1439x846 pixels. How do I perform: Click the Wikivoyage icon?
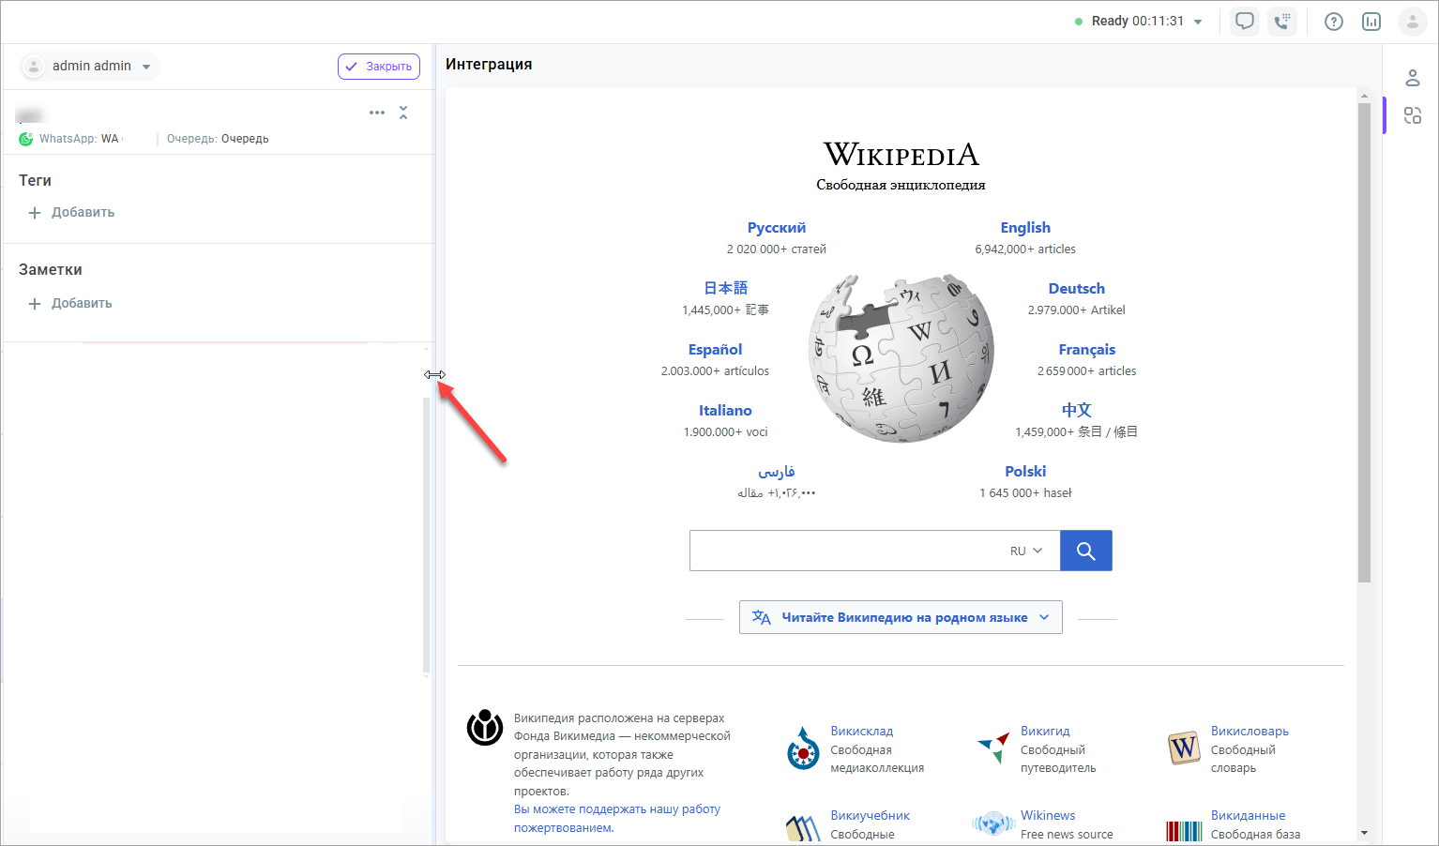pos(992,748)
